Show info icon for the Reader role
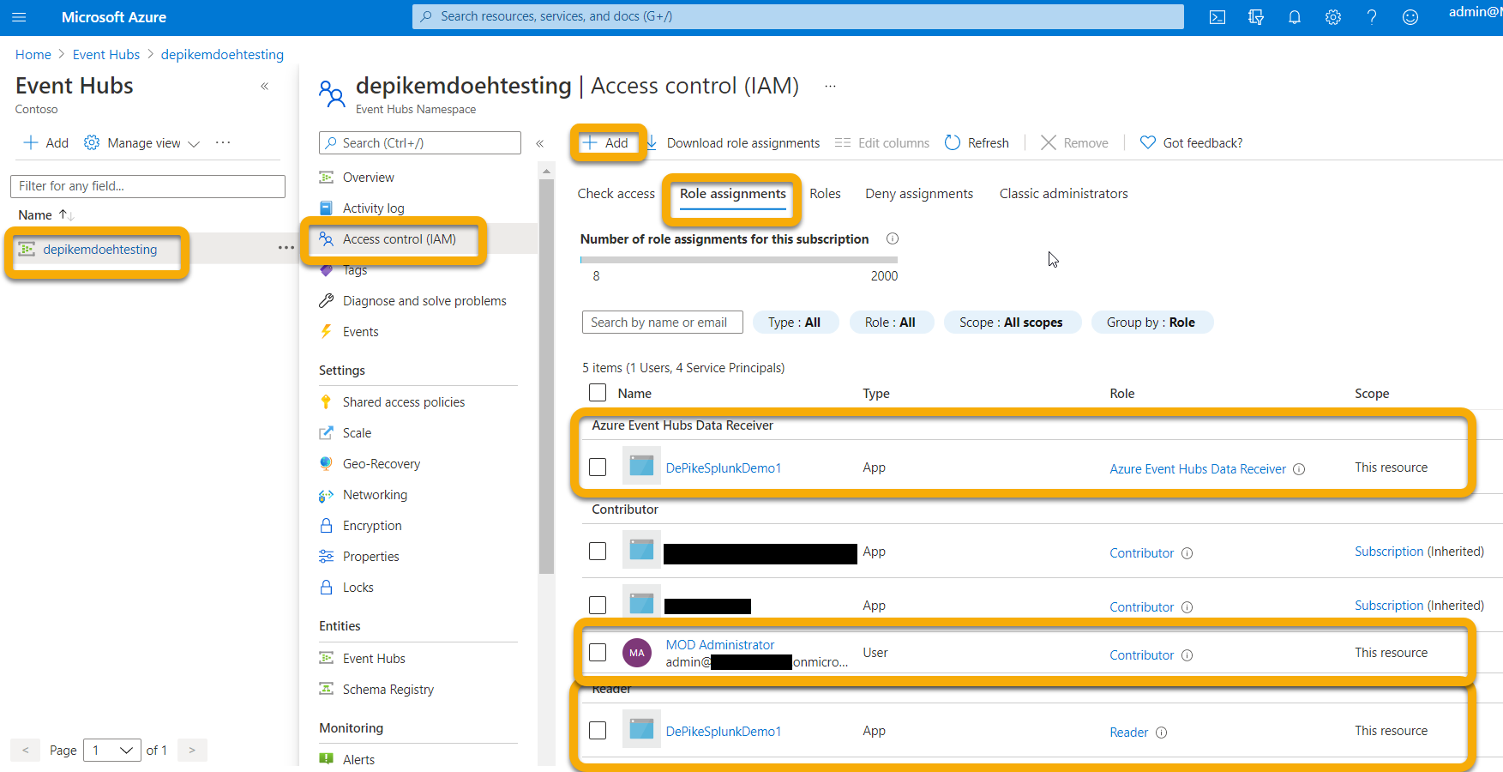This screenshot has width=1503, height=772. [x=1162, y=733]
